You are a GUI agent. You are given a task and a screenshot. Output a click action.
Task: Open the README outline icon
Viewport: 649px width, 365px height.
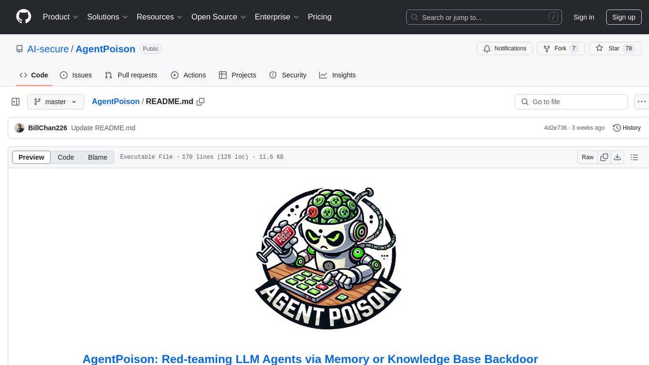pos(634,157)
